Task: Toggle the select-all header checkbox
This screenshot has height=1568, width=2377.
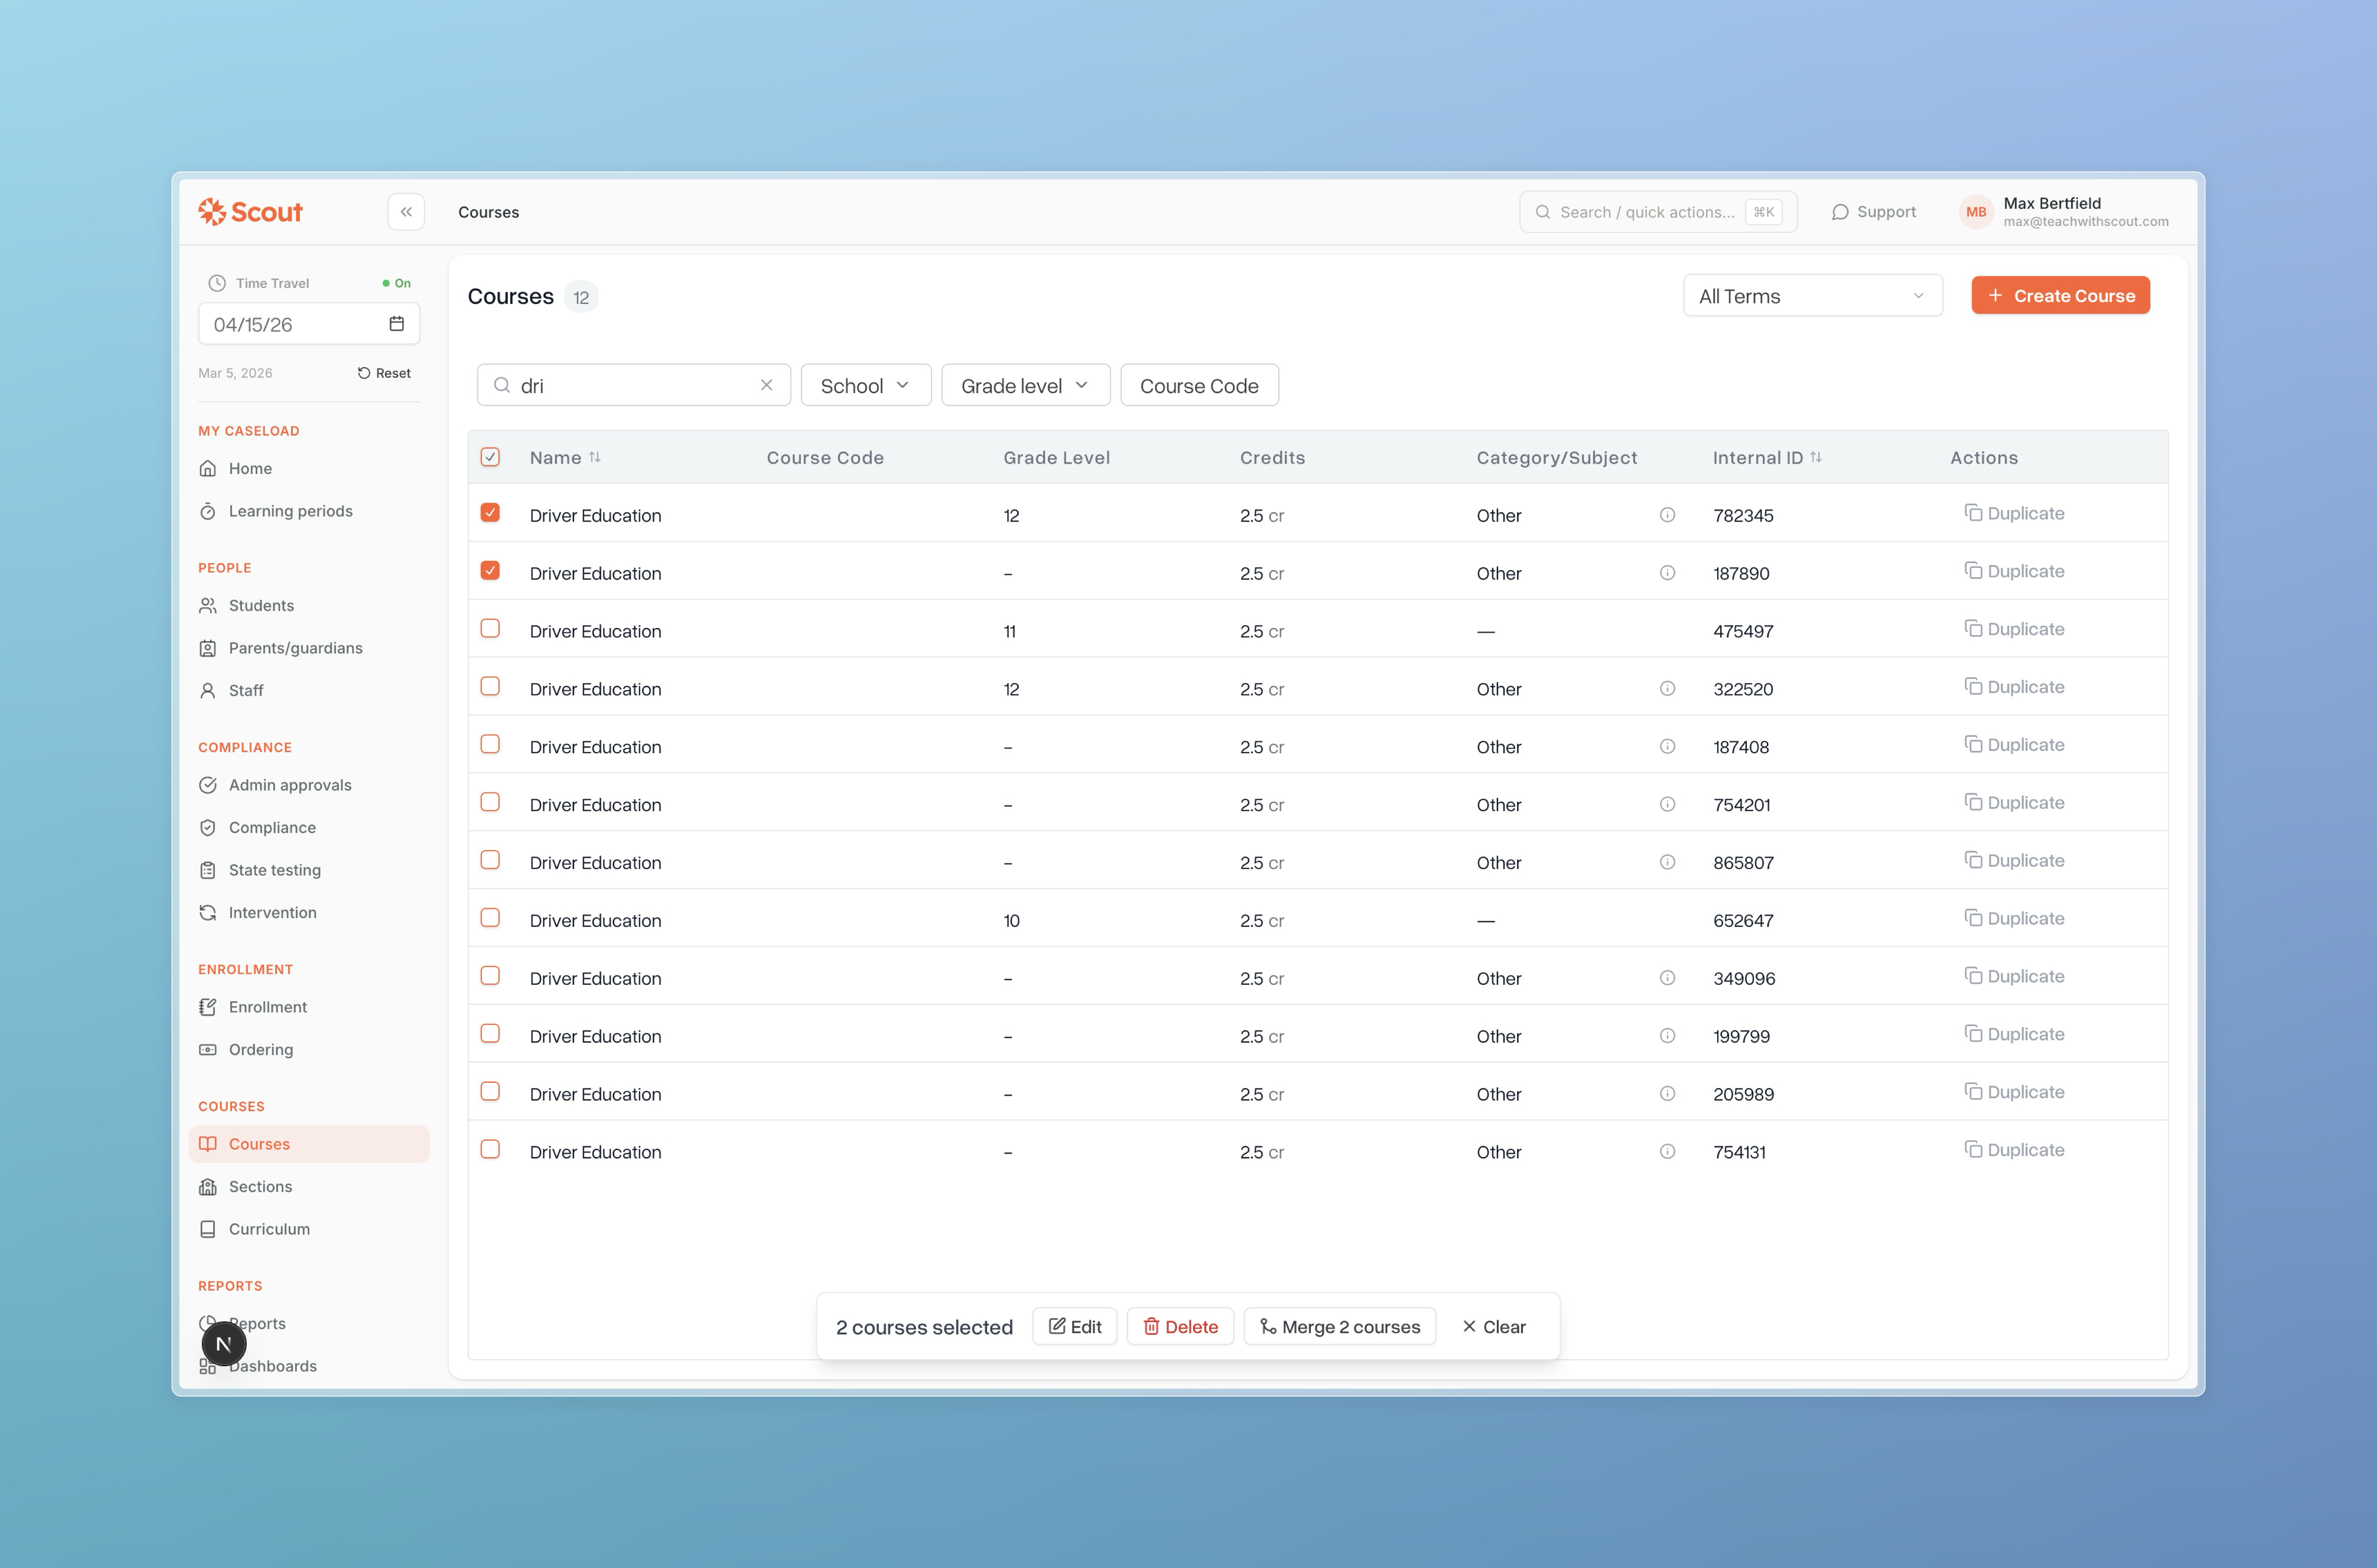Action: coord(490,457)
